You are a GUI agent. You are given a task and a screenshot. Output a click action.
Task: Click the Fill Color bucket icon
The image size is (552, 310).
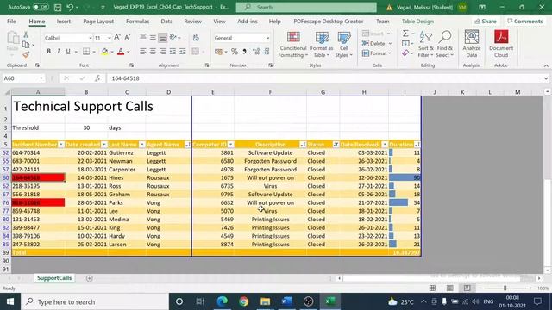pos(104,52)
